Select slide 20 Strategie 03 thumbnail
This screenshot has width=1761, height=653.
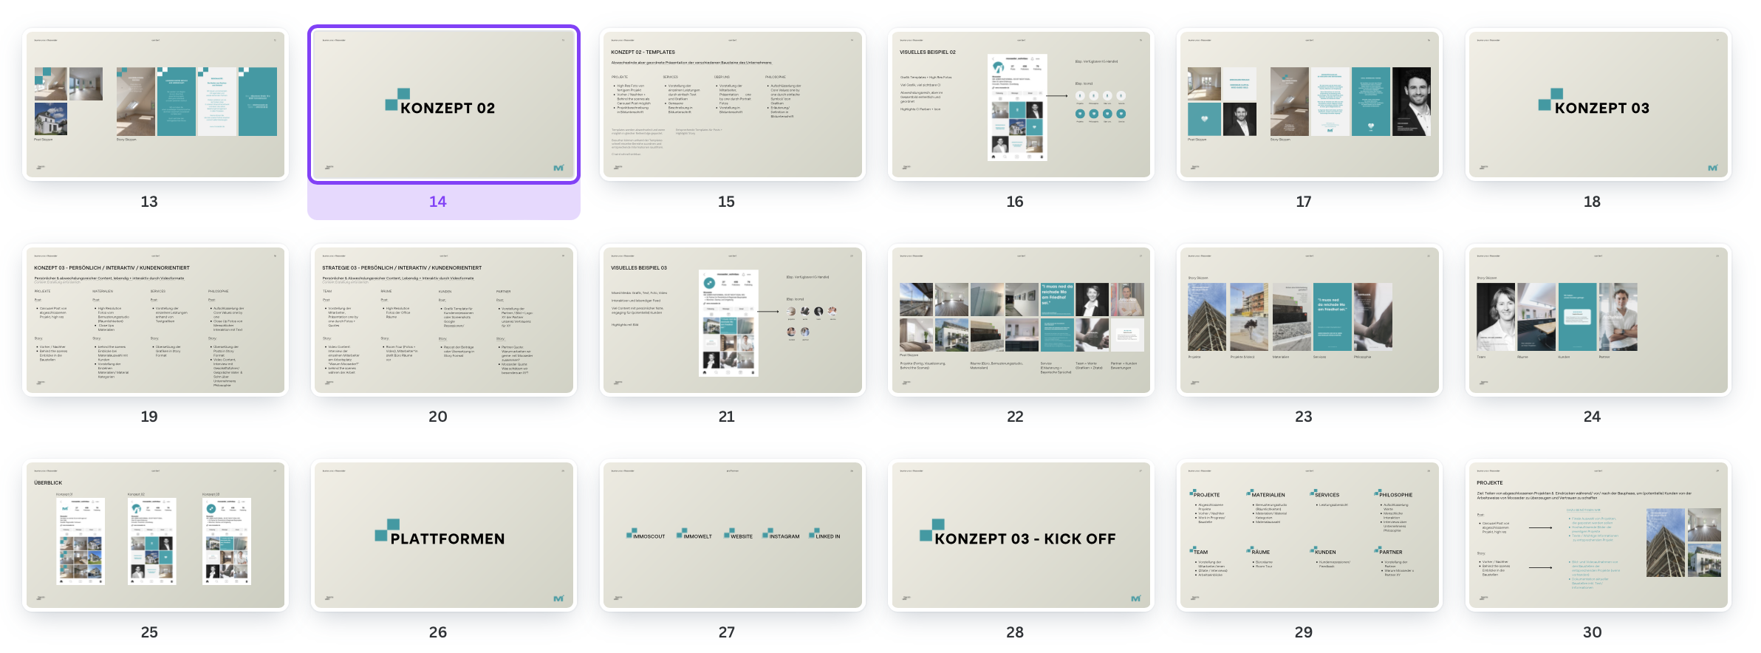coord(444,320)
